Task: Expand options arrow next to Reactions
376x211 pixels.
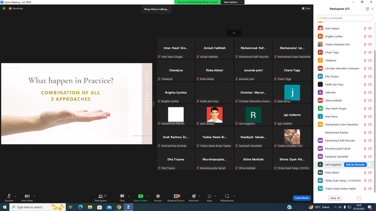Action: (x=200, y=196)
